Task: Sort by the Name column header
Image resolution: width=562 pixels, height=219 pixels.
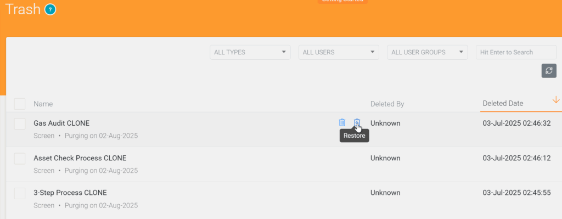Action: (x=43, y=104)
